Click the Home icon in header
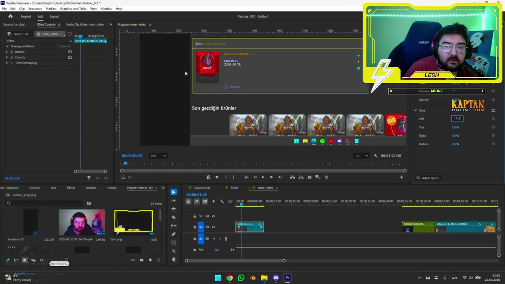The width and height of the screenshot is (505, 284). tap(10, 16)
